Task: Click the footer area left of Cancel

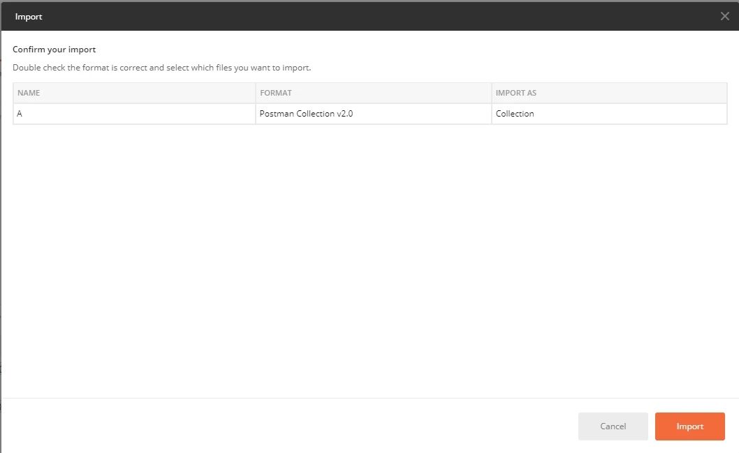Action: [x=279, y=426]
